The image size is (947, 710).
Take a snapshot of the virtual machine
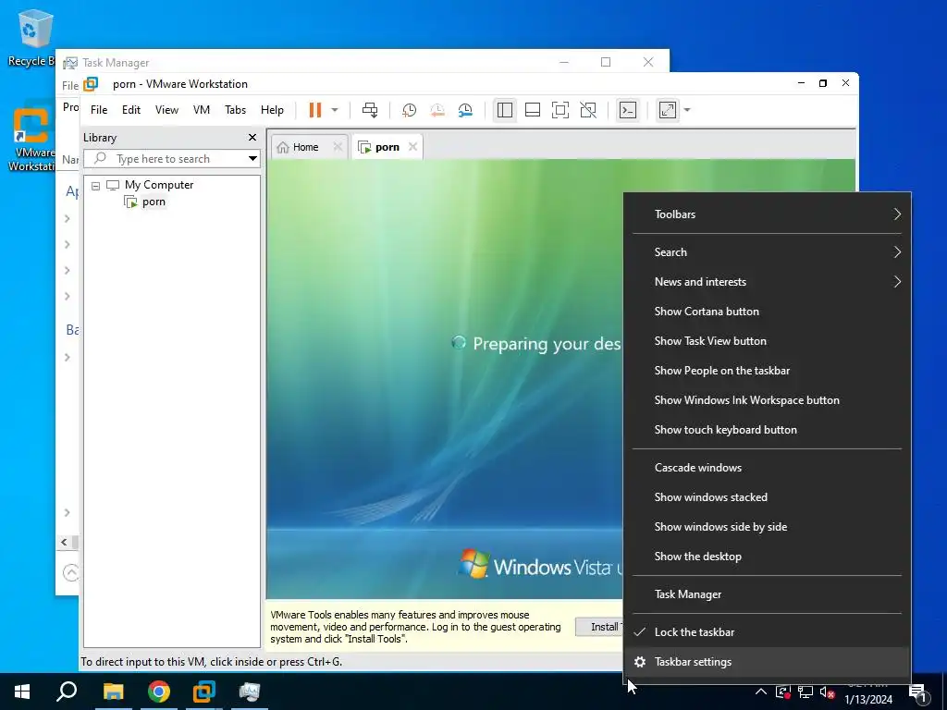point(409,110)
